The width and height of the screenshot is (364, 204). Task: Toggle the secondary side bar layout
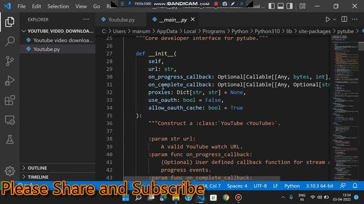tap(289, 6)
